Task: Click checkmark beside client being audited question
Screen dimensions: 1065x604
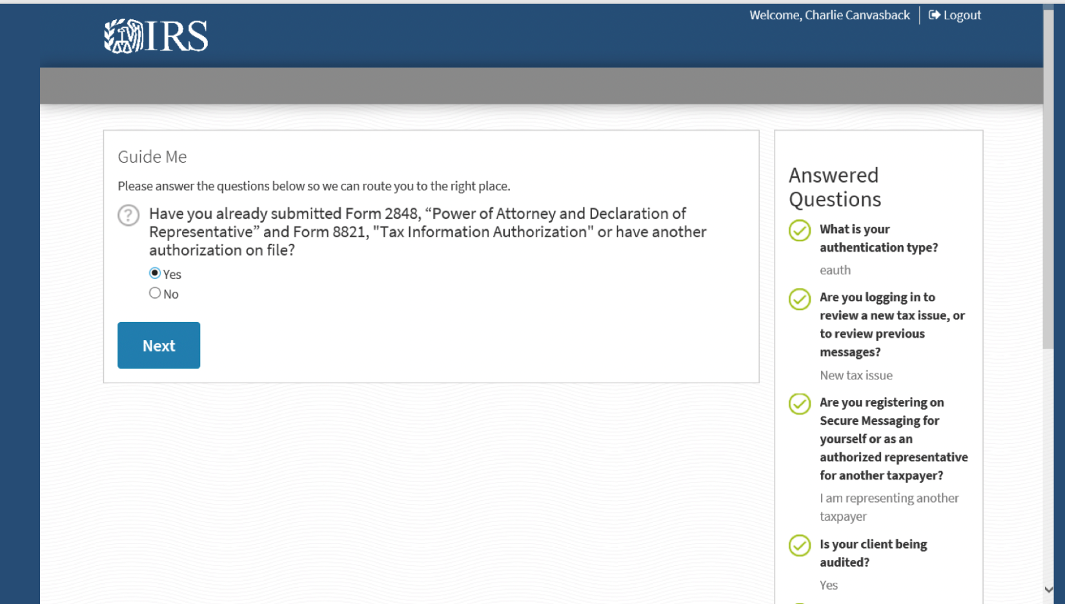Action: point(799,545)
